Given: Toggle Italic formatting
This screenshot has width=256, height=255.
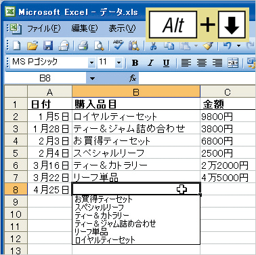Looking at the screenshot, I should pyautogui.click(x=150, y=63).
